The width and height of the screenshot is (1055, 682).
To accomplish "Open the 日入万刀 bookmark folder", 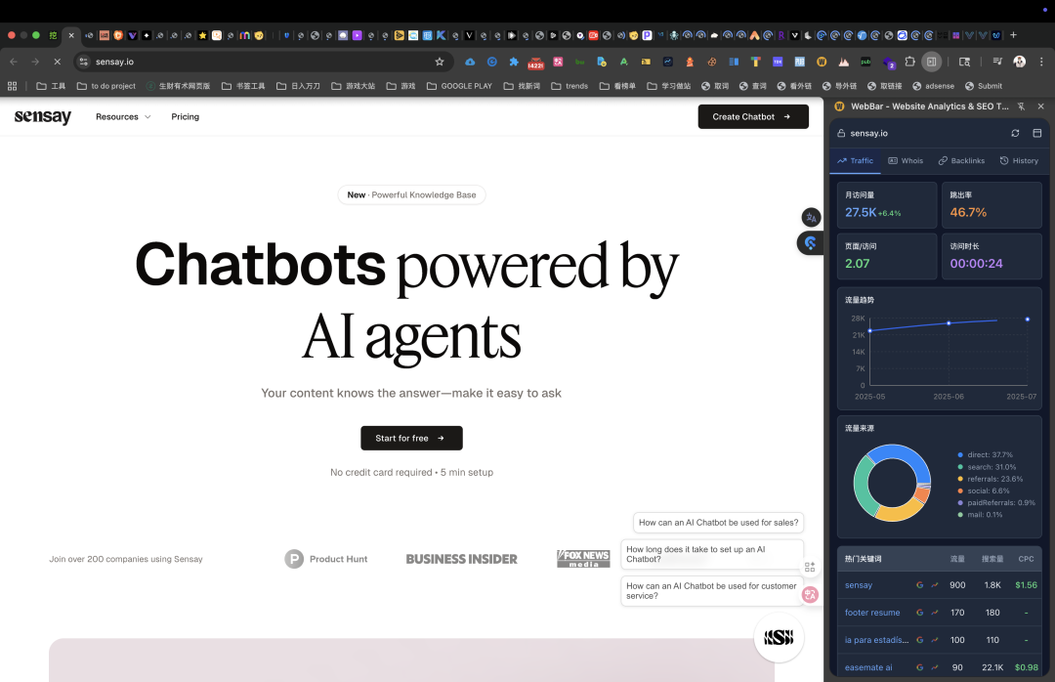I will [x=298, y=86].
